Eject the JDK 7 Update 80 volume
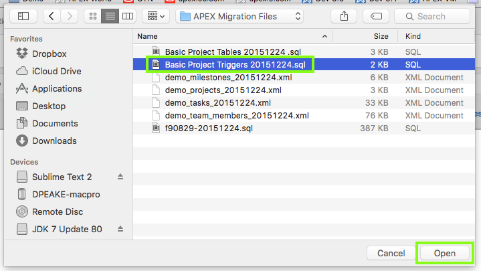Image resolution: width=481 pixels, height=271 pixels. (x=120, y=229)
